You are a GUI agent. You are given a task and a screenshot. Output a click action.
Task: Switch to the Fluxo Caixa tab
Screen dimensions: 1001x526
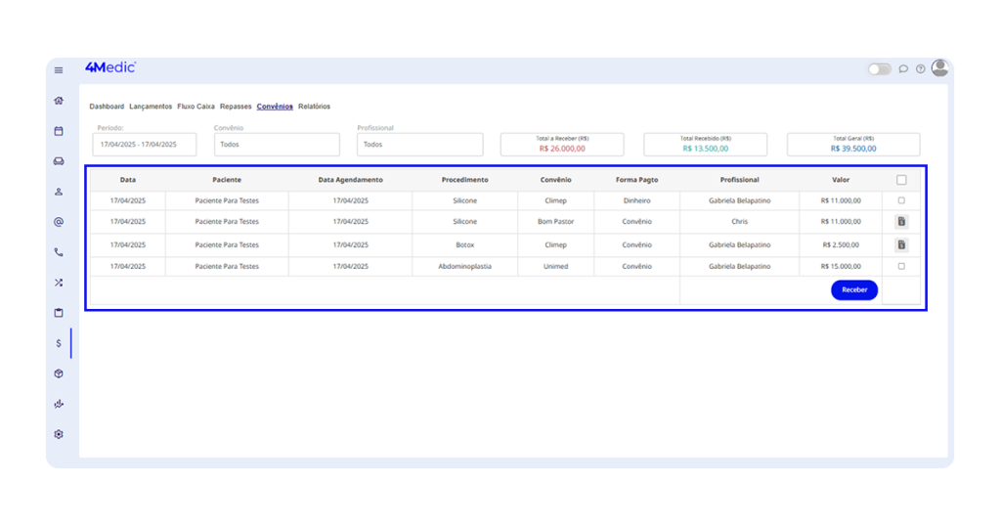coord(196,107)
